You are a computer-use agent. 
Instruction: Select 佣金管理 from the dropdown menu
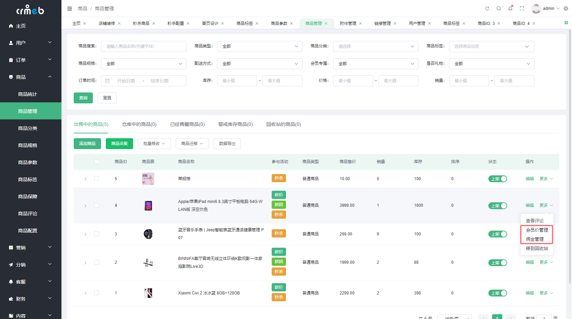pyautogui.click(x=537, y=239)
